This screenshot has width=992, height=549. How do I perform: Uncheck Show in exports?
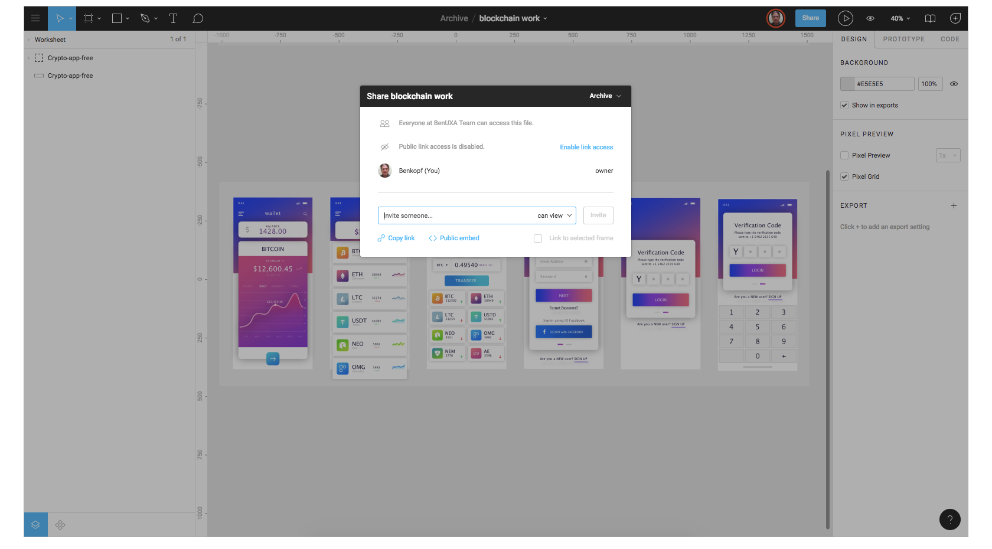(844, 105)
